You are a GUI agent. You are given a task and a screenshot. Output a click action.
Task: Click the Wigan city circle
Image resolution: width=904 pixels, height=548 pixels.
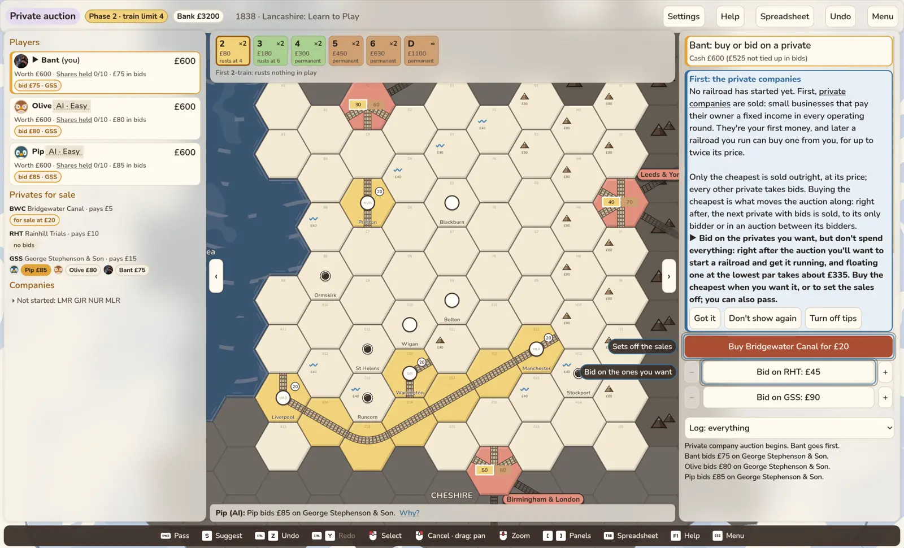[410, 325]
